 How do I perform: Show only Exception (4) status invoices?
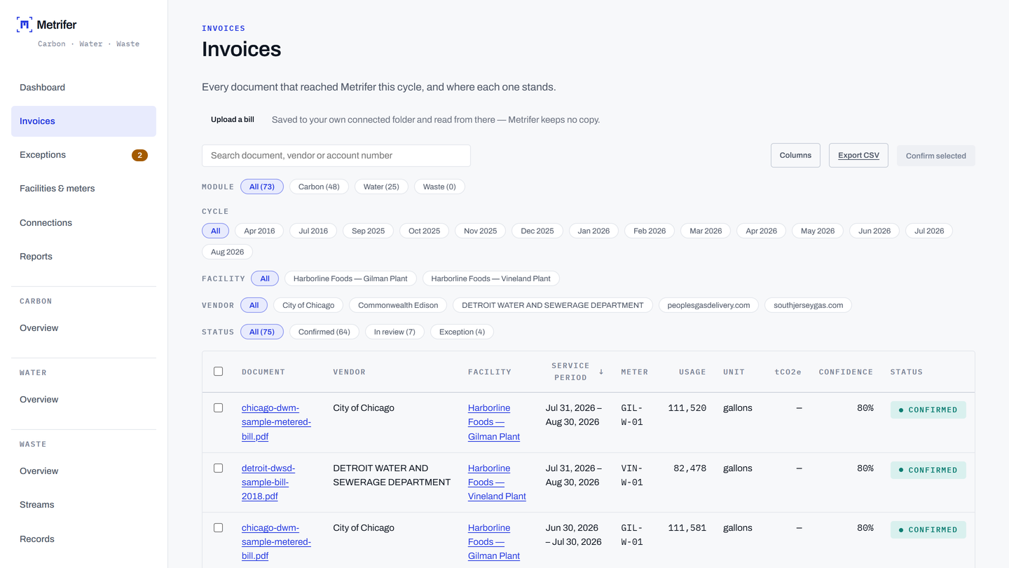tap(462, 332)
